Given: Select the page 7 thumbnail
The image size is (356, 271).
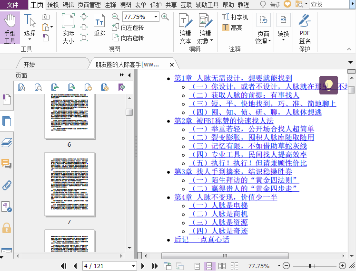Looking at the screenshot, I should [69, 184].
